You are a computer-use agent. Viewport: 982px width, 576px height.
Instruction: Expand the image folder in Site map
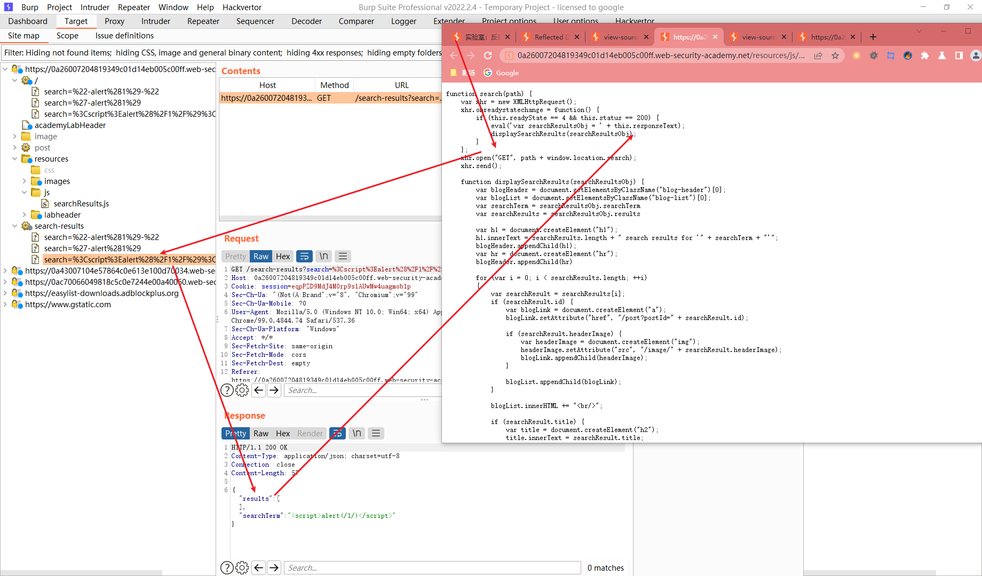(15, 136)
